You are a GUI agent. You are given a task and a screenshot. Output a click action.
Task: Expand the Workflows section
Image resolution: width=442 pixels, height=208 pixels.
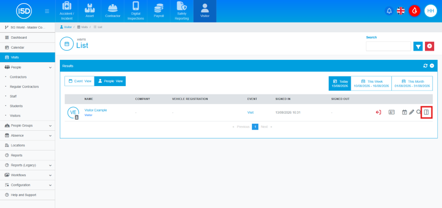(27, 175)
